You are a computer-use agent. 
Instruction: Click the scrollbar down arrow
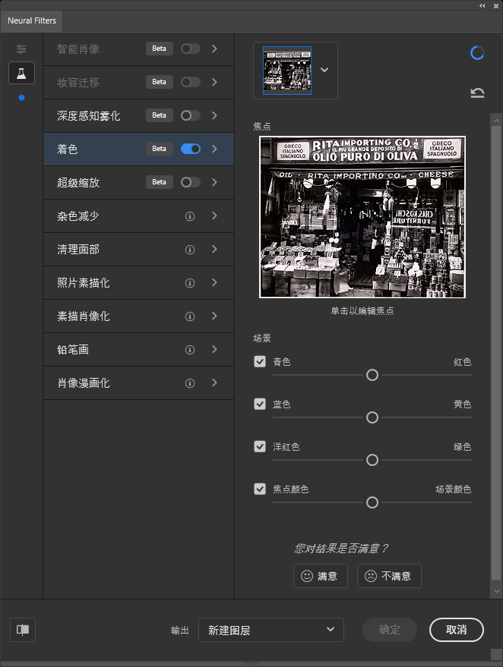[496, 591]
